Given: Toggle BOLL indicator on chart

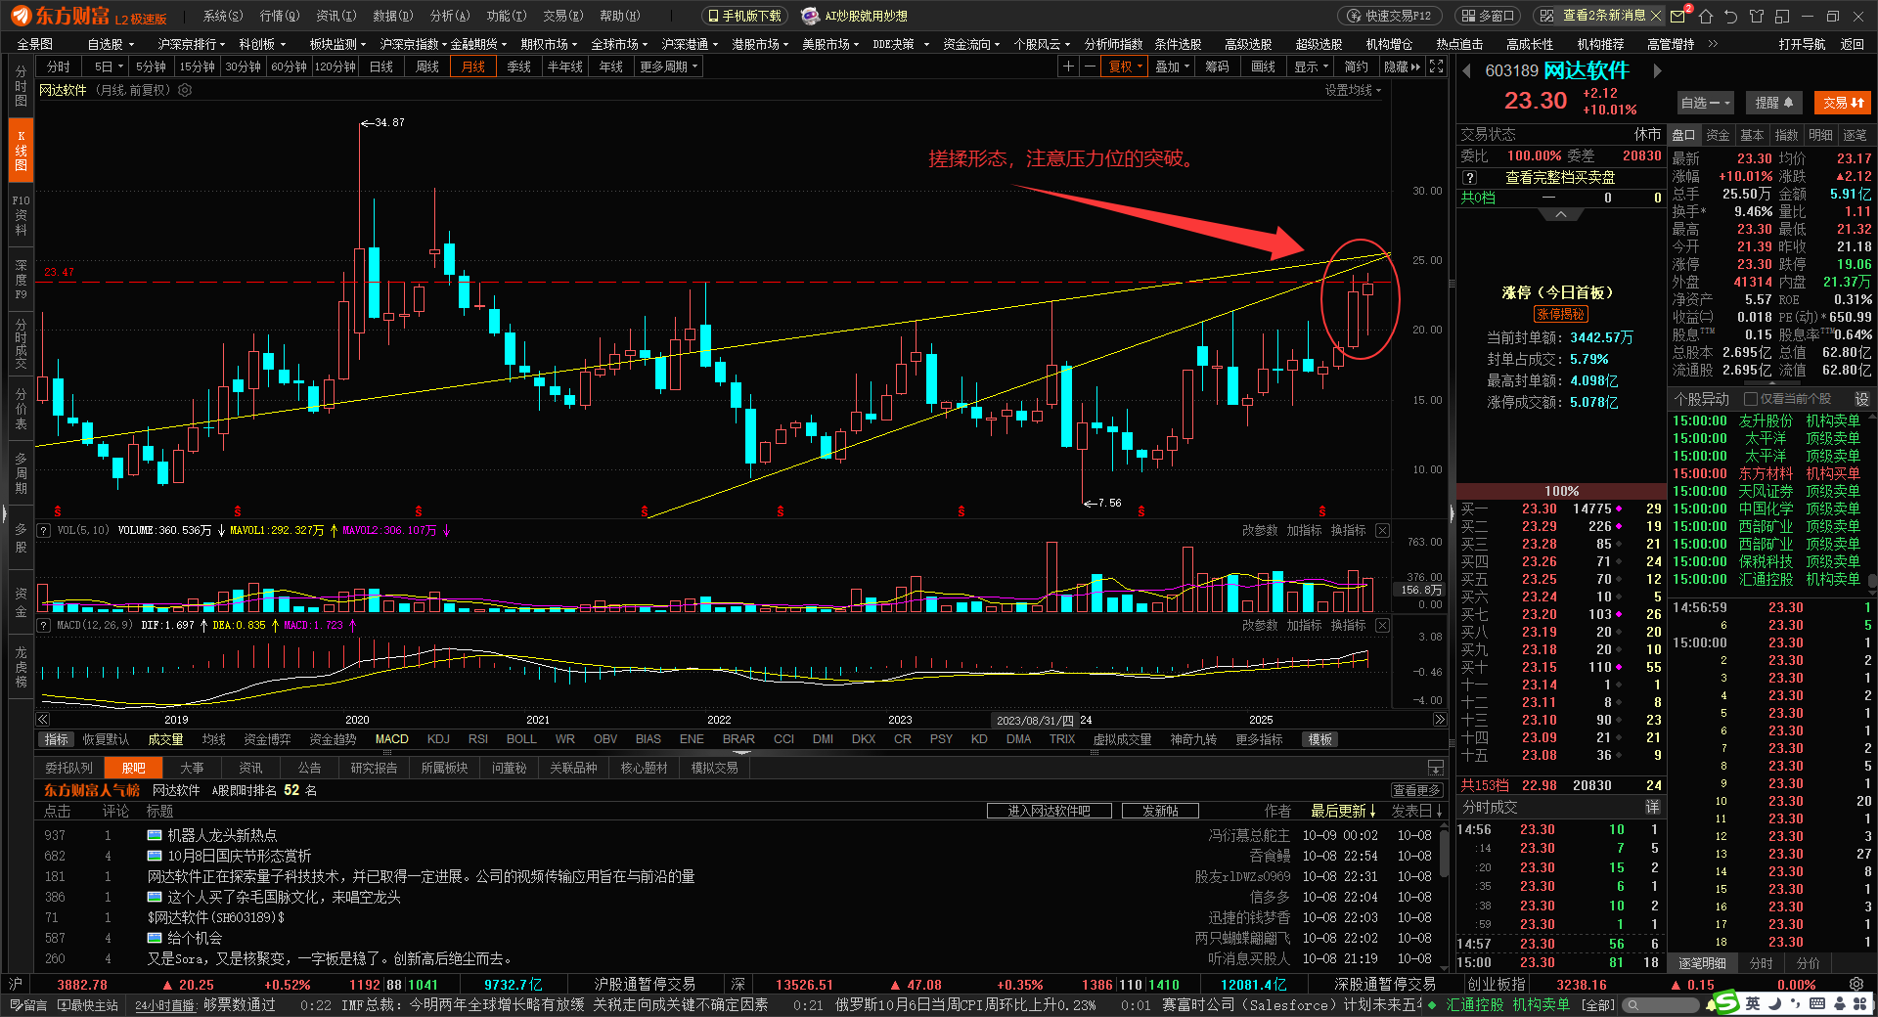Looking at the screenshot, I should 521,739.
